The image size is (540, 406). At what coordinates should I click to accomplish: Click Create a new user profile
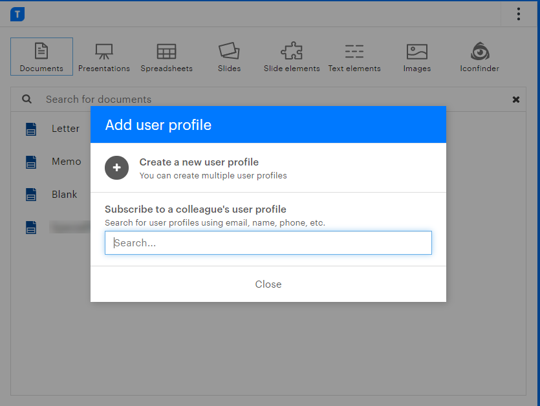tap(198, 162)
